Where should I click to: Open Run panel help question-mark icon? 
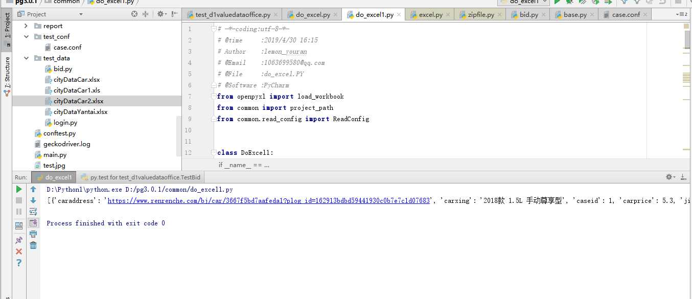click(19, 263)
